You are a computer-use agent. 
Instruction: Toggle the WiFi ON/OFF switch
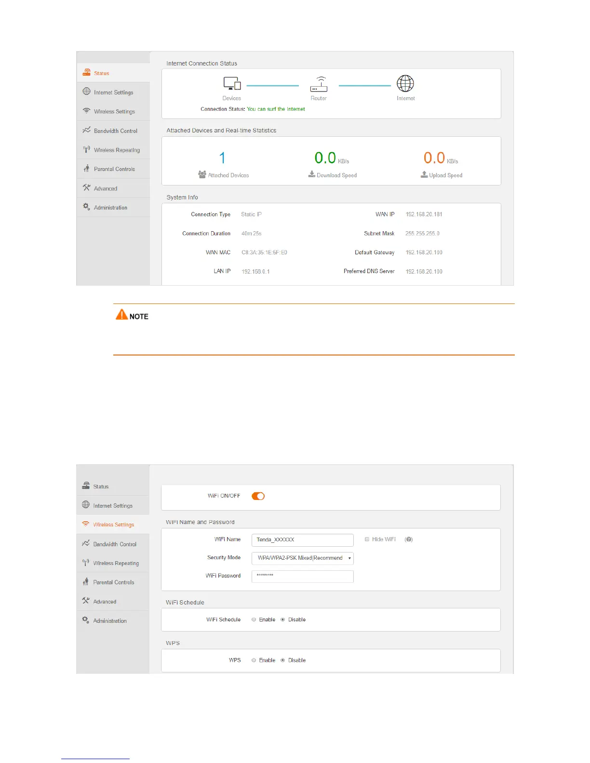tap(258, 496)
